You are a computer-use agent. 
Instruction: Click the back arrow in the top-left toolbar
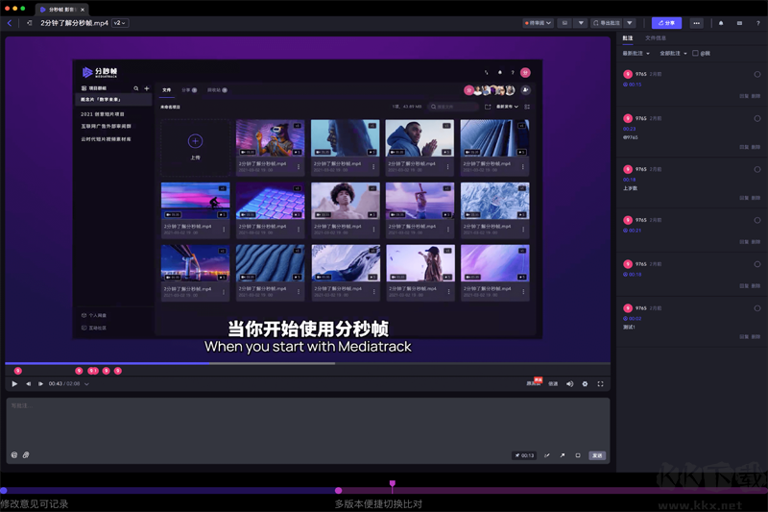[10, 23]
